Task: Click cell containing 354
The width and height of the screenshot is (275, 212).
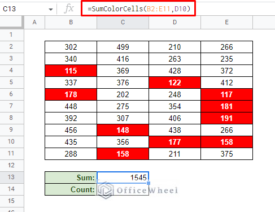Action: pos(174,106)
